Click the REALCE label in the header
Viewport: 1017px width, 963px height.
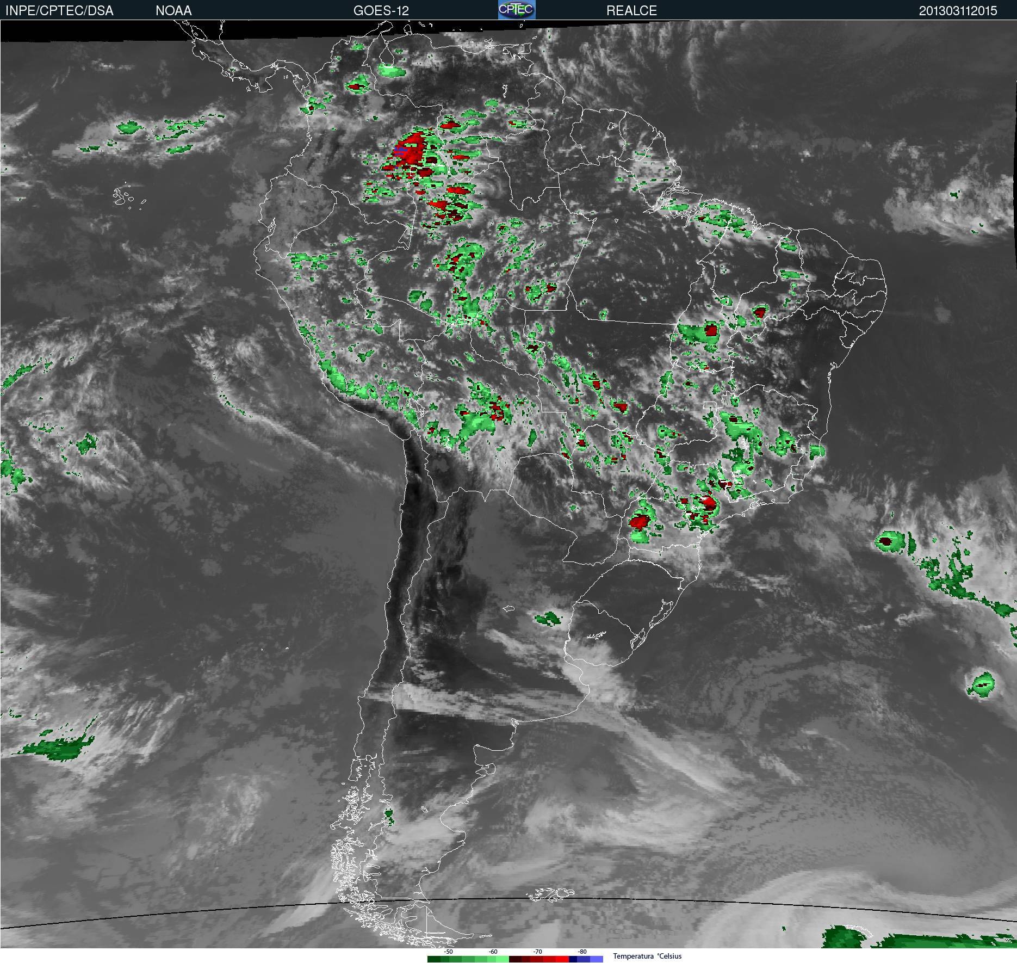(631, 10)
